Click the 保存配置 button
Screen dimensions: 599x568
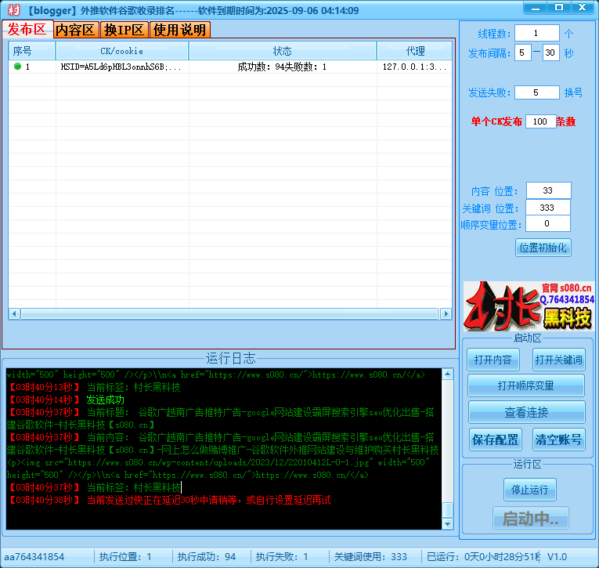pyautogui.click(x=495, y=440)
